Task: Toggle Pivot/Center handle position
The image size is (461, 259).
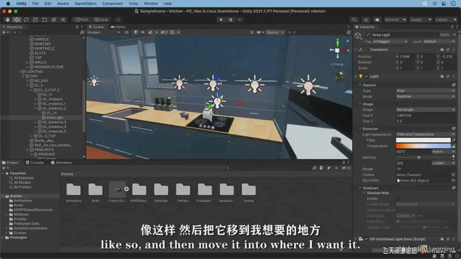Action: click(81, 20)
